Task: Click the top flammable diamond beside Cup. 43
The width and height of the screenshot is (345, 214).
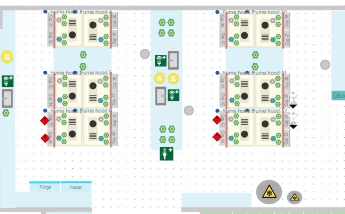Action: tap(217, 120)
